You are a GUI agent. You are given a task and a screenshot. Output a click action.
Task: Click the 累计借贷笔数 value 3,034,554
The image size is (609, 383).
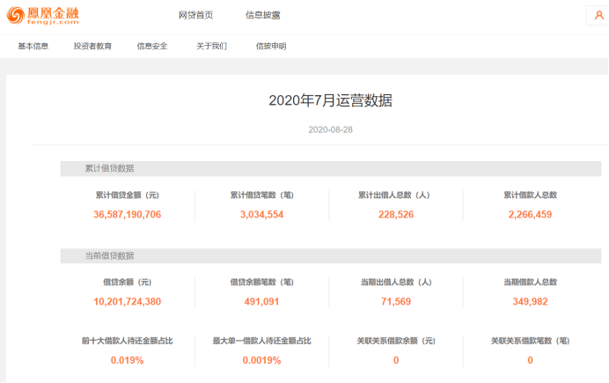[261, 214]
